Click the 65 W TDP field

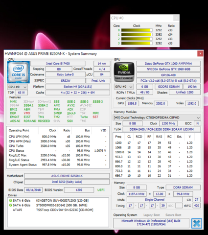point(22,93)
